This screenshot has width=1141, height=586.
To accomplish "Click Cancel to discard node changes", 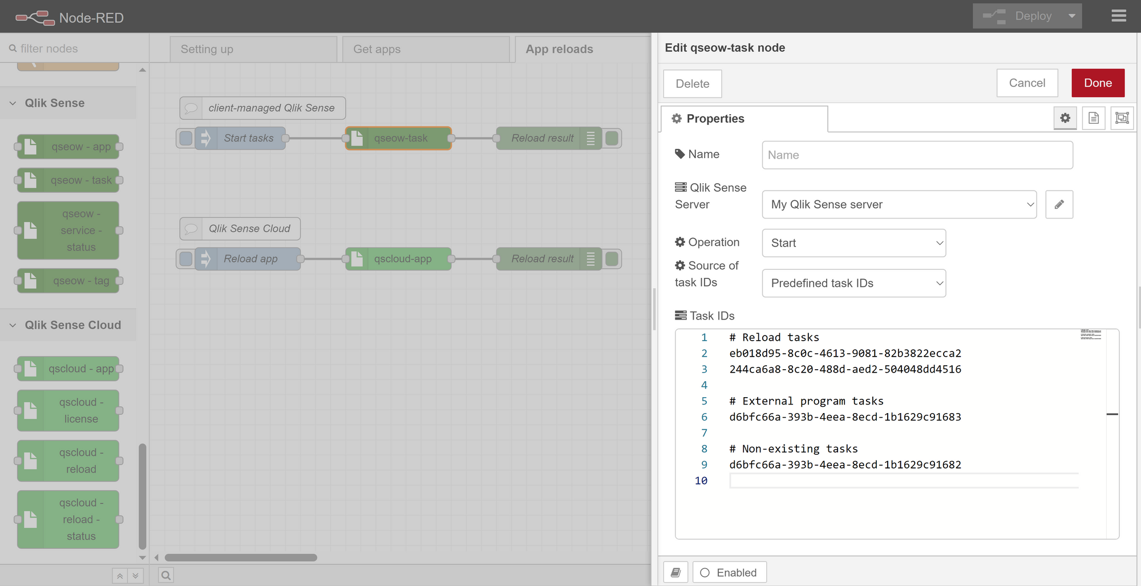I will 1027,83.
